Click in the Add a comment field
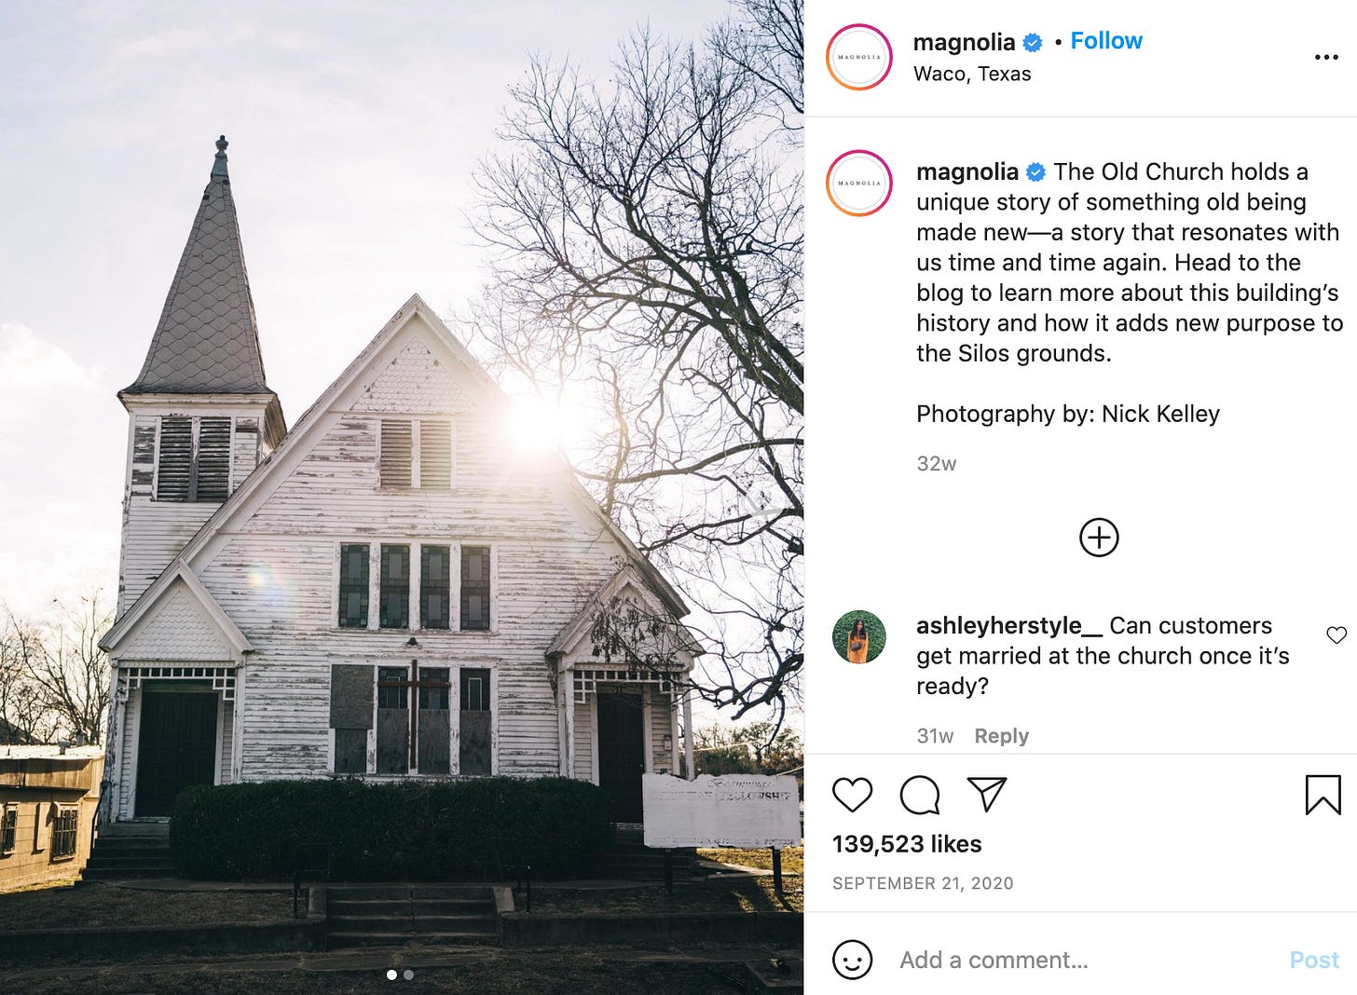 click(x=1081, y=960)
